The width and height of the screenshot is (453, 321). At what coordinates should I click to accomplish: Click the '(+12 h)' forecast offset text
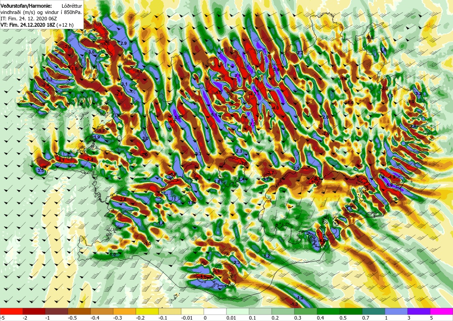point(65,25)
